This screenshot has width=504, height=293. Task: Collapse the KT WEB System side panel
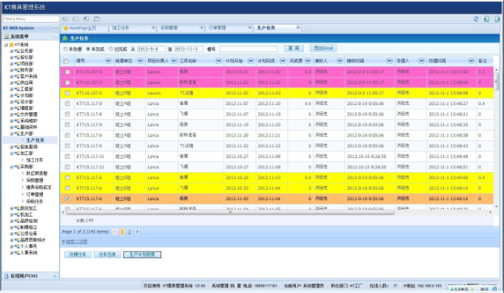pyautogui.click(x=55, y=28)
